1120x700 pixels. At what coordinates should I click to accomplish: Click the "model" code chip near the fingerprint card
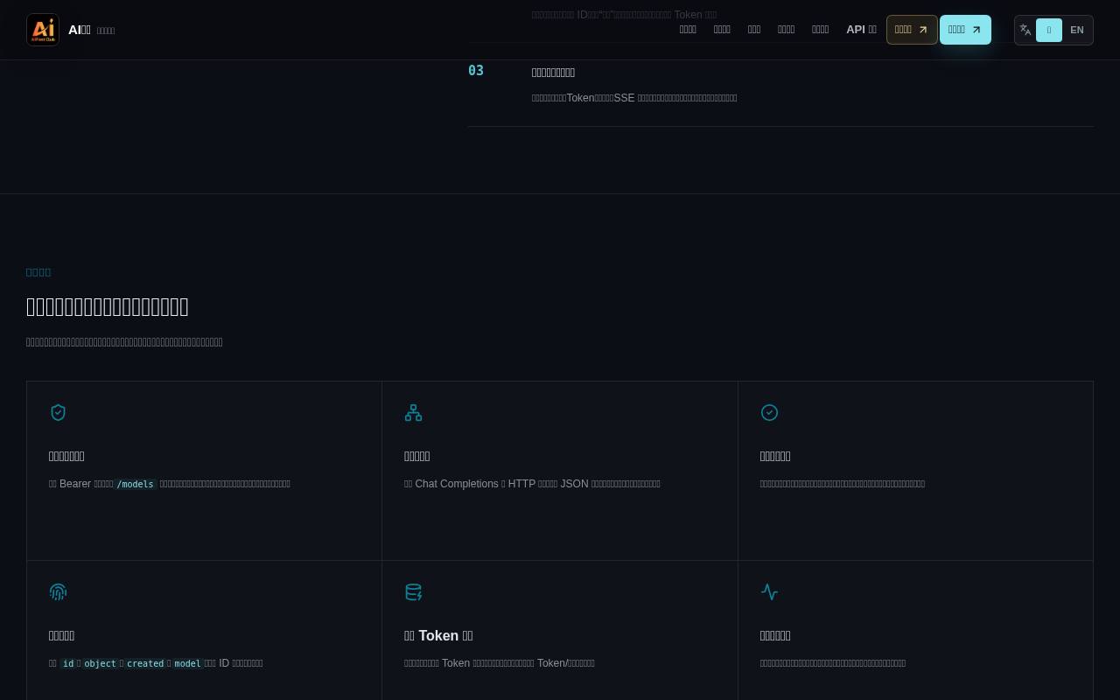(187, 663)
